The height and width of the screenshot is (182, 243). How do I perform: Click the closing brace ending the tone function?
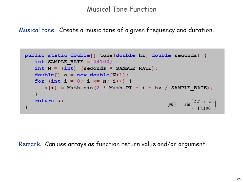pos(26,107)
